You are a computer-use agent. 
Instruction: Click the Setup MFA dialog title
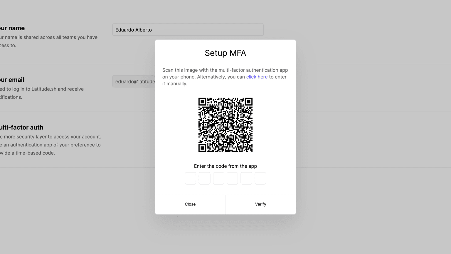coord(225,53)
